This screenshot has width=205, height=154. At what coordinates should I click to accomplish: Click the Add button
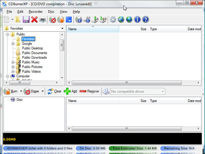click(x=71, y=91)
